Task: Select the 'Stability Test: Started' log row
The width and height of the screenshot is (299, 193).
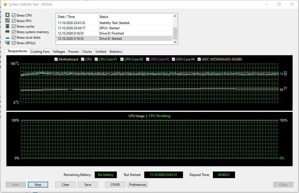Action: tap(114, 23)
